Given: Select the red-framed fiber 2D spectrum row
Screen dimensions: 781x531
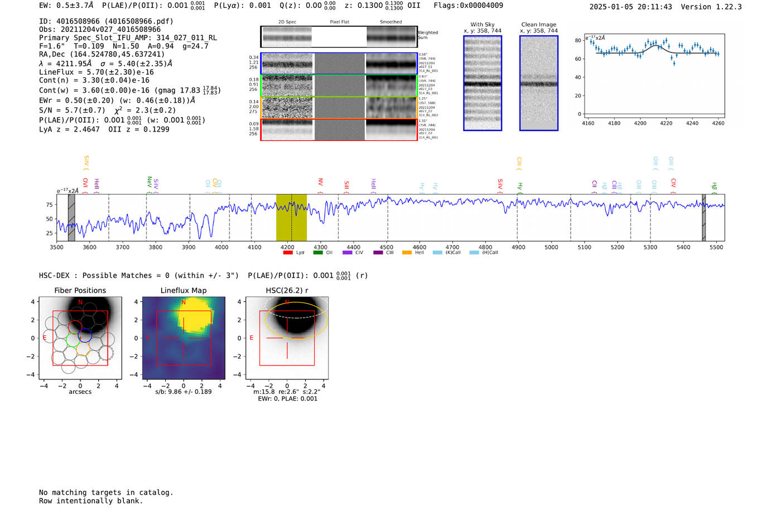Looking at the screenshot, I should [x=339, y=129].
